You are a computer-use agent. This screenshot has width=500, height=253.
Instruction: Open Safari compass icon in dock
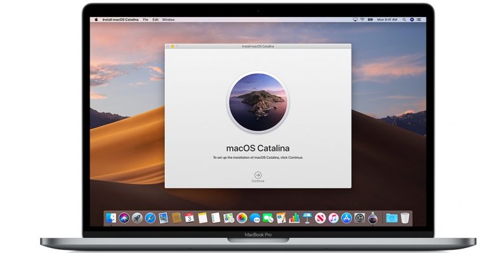pyautogui.click(x=150, y=218)
